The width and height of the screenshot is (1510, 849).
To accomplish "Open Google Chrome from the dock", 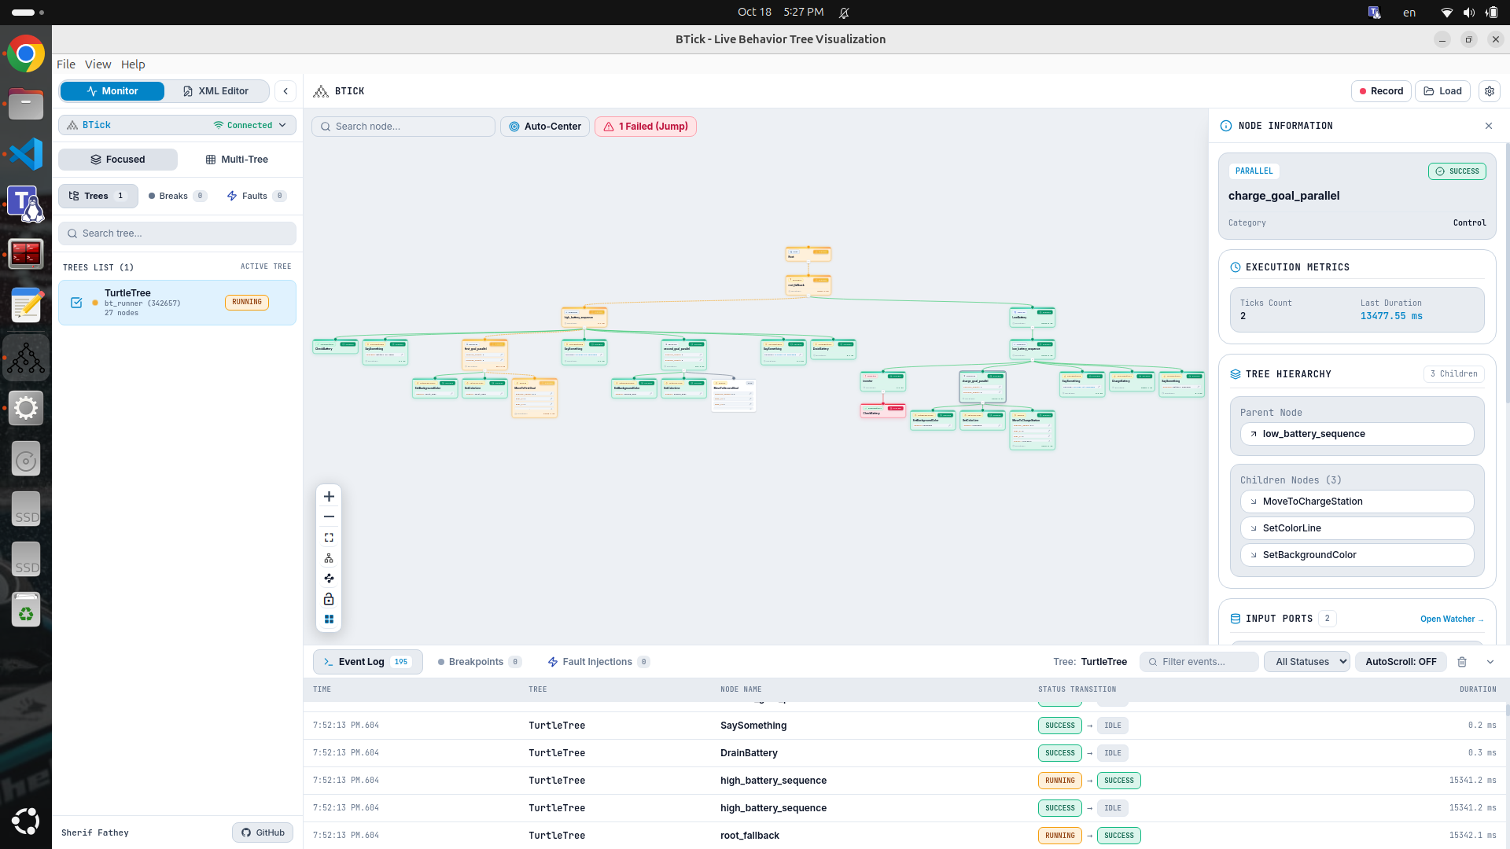I will click(x=26, y=54).
